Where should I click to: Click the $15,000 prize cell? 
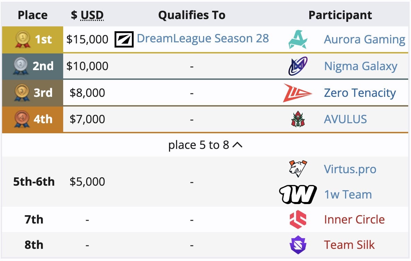[87, 40]
